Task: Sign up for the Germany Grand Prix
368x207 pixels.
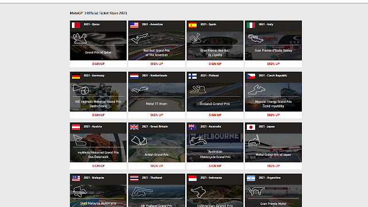Action: pyautogui.click(x=98, y=115)
